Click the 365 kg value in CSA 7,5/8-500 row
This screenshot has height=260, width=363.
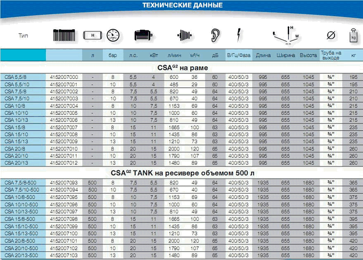353,183
